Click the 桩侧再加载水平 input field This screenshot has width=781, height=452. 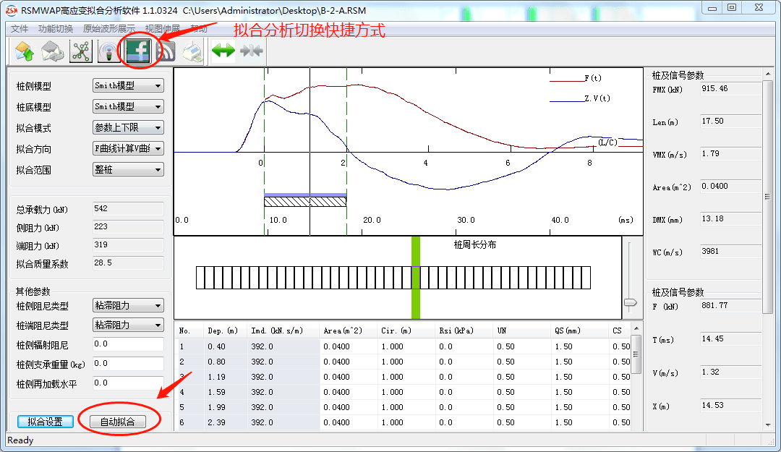(x=128, y=383)
